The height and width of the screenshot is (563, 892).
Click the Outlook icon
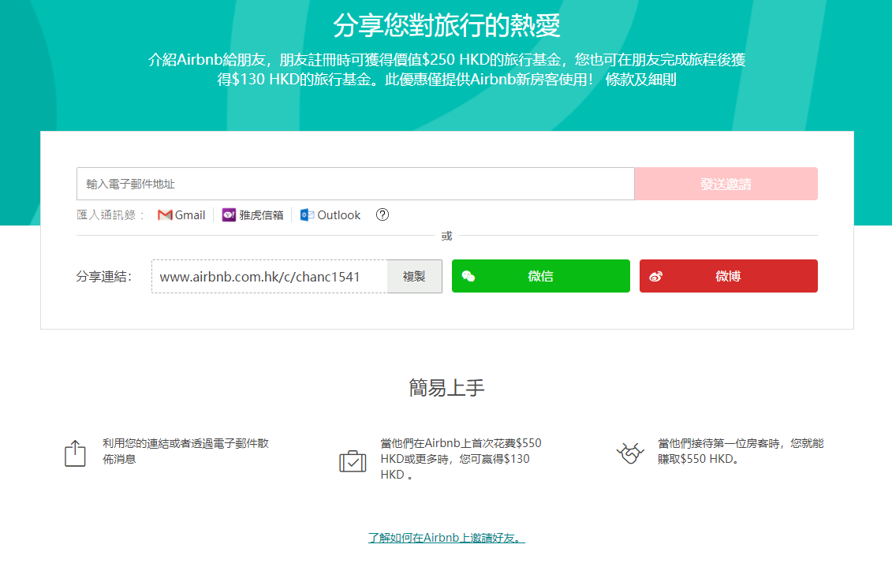308,215
